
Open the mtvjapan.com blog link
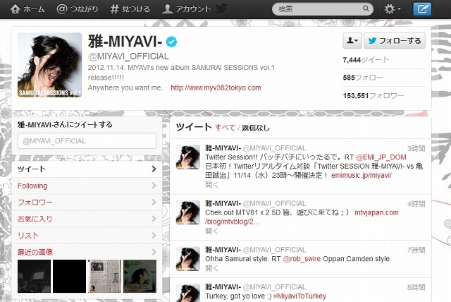click(x=376, y=212)
